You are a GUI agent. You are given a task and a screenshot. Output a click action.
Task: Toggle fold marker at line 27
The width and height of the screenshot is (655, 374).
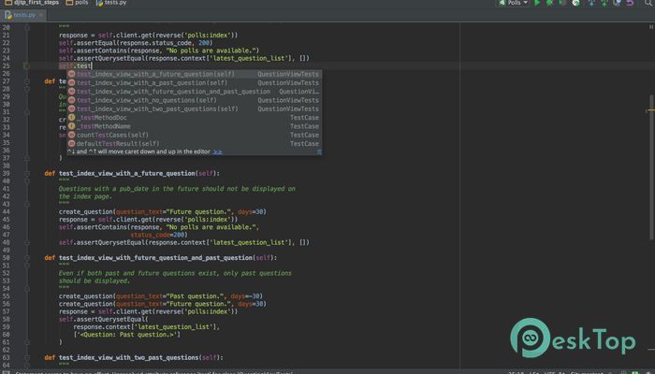coord(27,81)
